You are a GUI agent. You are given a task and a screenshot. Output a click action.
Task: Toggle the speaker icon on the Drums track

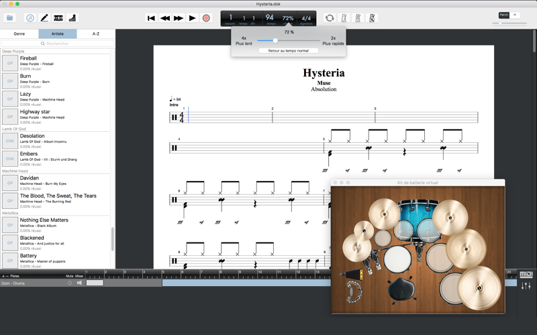79,283
